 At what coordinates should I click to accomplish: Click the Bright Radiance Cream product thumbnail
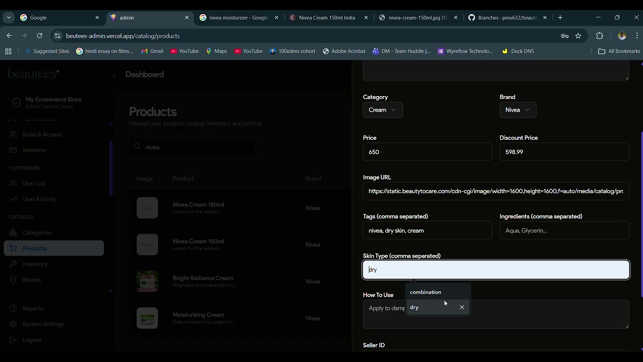pyautogui.click(x=147, y=282)
